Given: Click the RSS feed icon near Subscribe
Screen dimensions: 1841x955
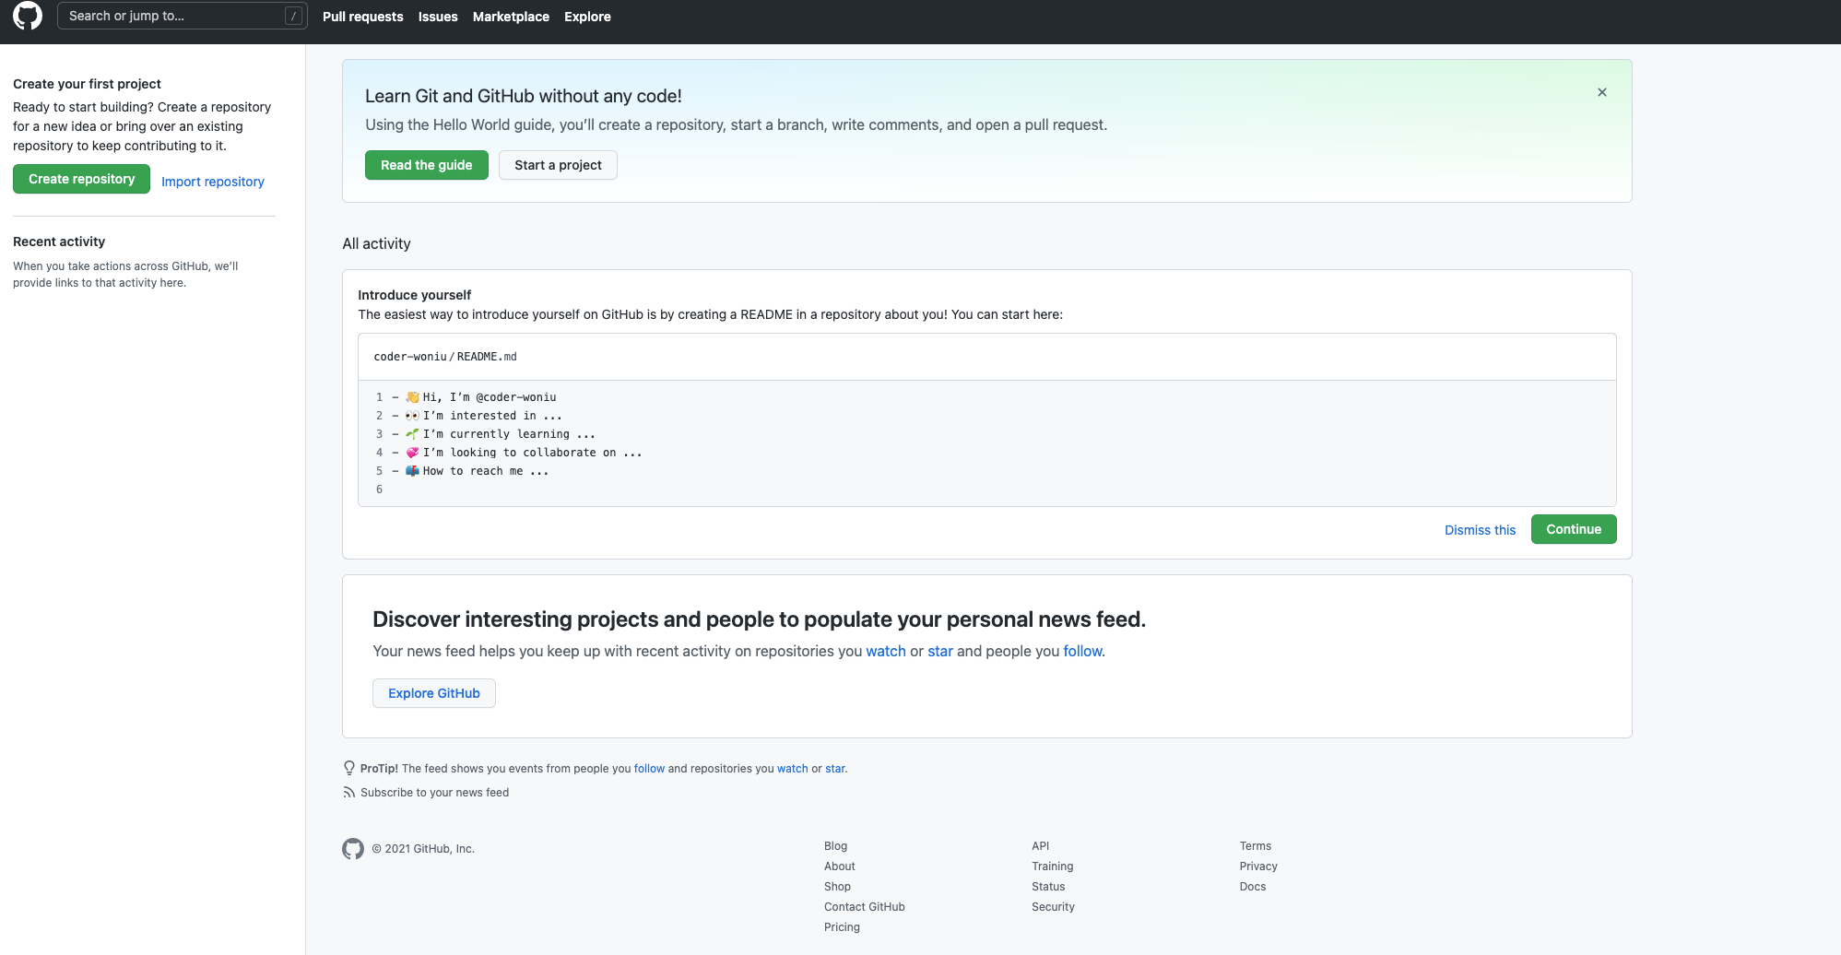Looking at the screenshot, I should tap(348, 793).
